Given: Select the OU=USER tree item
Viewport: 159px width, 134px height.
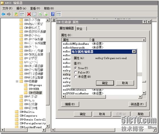Looking at the screenshot, I should 34,89.
